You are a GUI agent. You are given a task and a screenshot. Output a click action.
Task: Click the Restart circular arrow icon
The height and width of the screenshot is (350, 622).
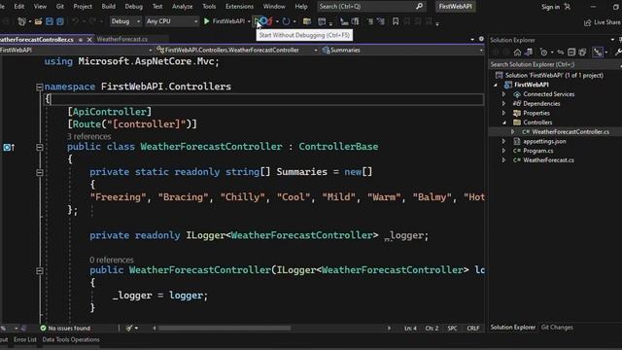point(286,21)
